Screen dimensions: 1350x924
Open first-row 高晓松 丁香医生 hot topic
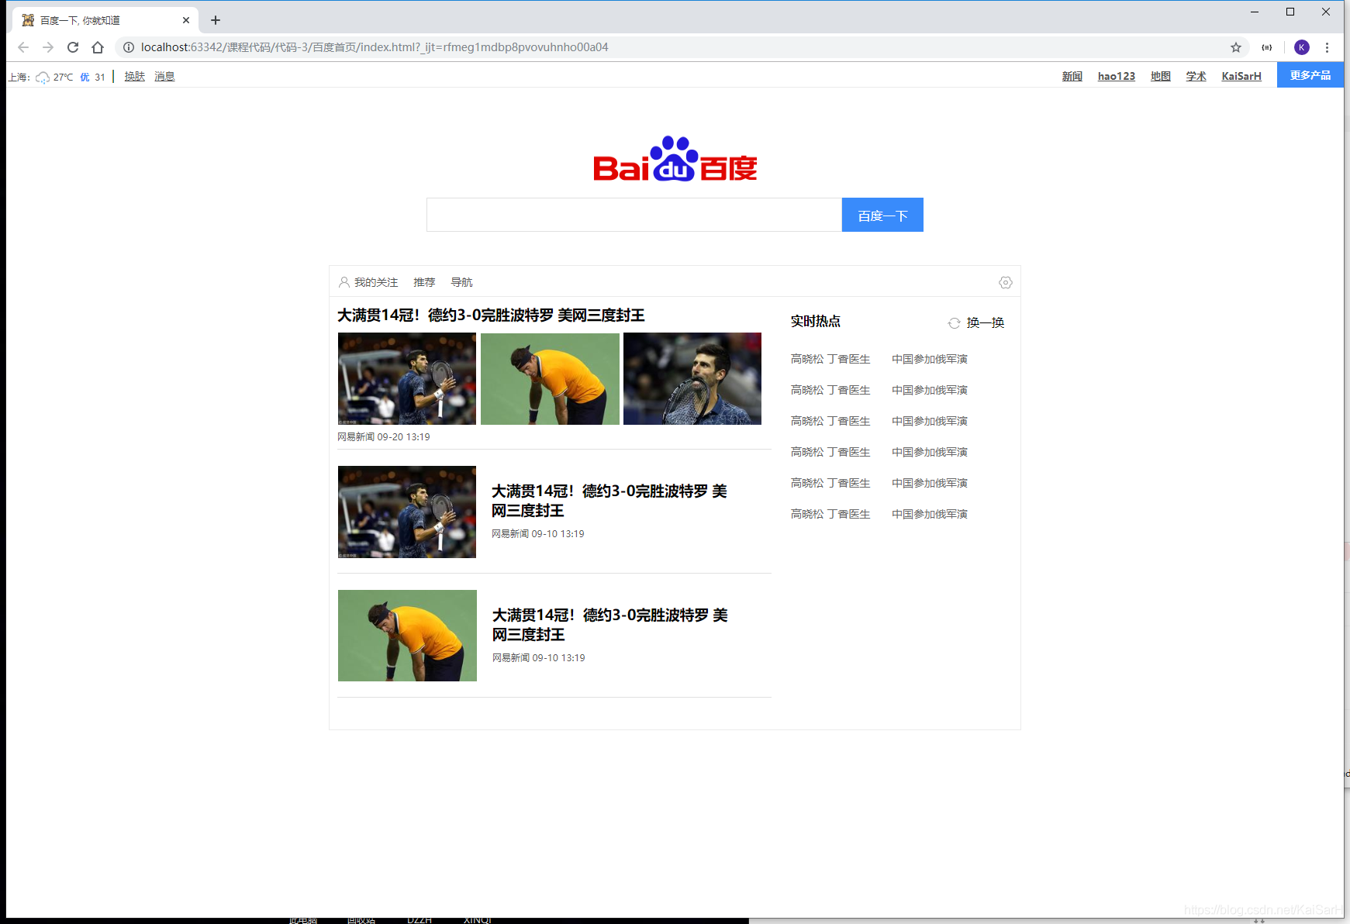point(830,359)
